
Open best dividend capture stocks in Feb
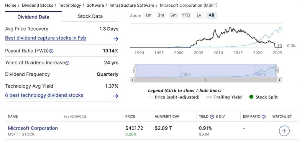pos(46,38)
